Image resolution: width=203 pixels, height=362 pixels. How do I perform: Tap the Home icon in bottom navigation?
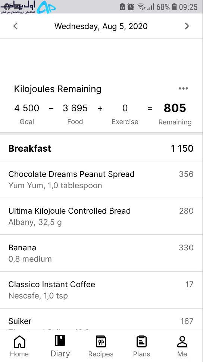pyautogui.click(x=19, y=342)
